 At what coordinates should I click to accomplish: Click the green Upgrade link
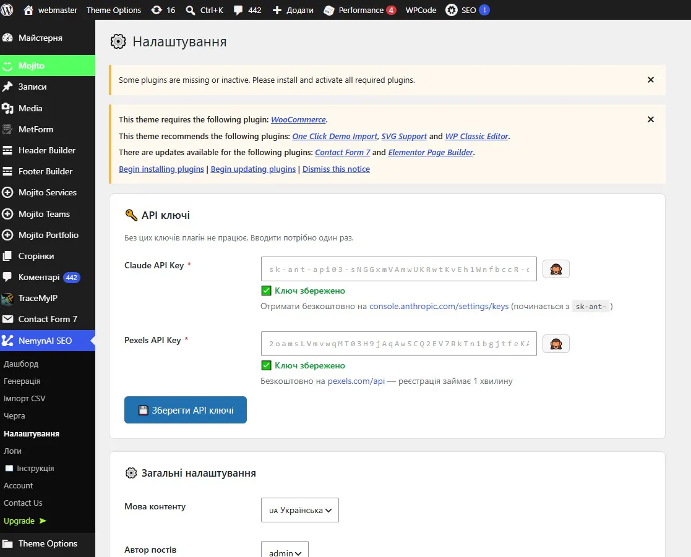[25, 521]
